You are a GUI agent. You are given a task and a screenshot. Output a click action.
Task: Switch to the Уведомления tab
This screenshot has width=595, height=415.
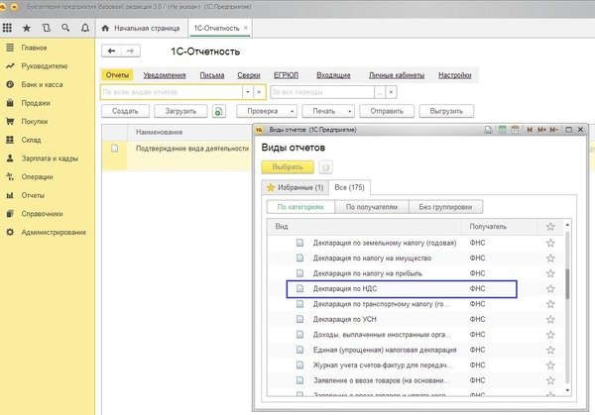pos(165,75)
